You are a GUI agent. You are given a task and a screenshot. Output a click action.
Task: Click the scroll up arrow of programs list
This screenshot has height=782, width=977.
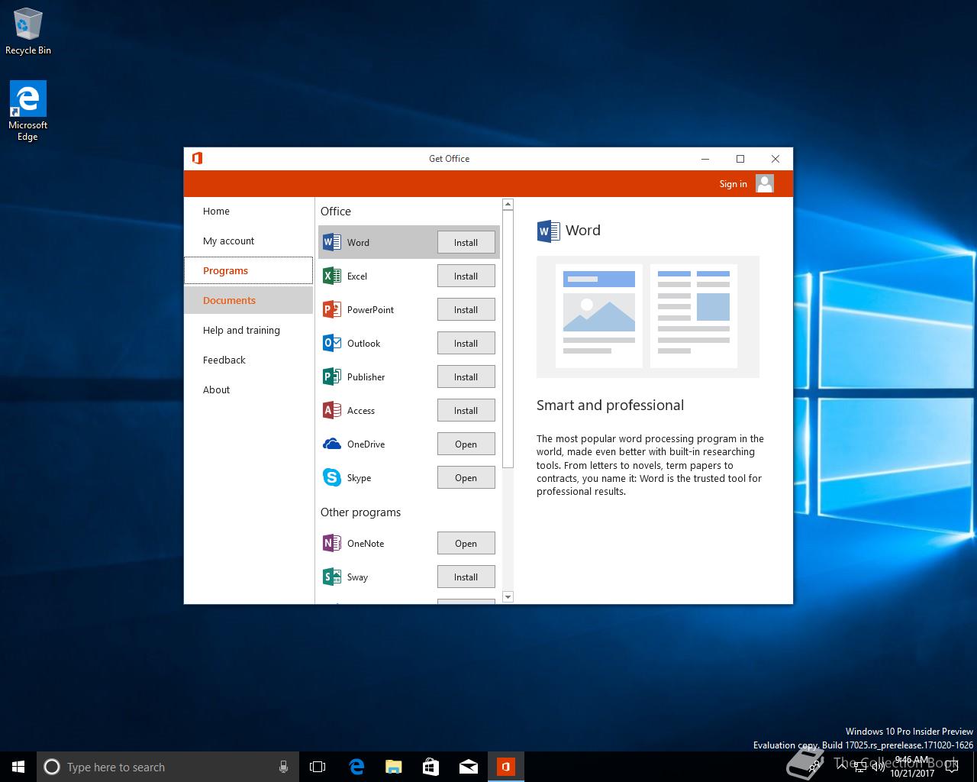pyautogui.click(x=508, y=205)
